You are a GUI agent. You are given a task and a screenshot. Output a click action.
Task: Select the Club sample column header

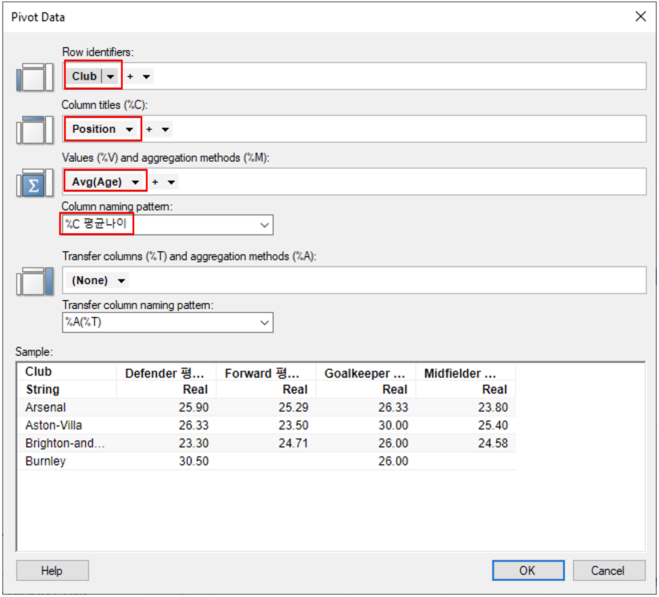coord(67,372)
